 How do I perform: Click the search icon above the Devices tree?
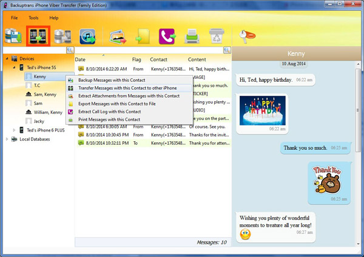click(70, 50)
